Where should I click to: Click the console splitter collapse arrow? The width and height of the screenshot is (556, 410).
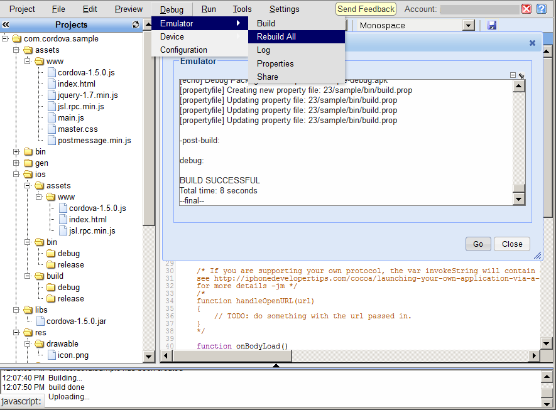click(x=276, y=365)
